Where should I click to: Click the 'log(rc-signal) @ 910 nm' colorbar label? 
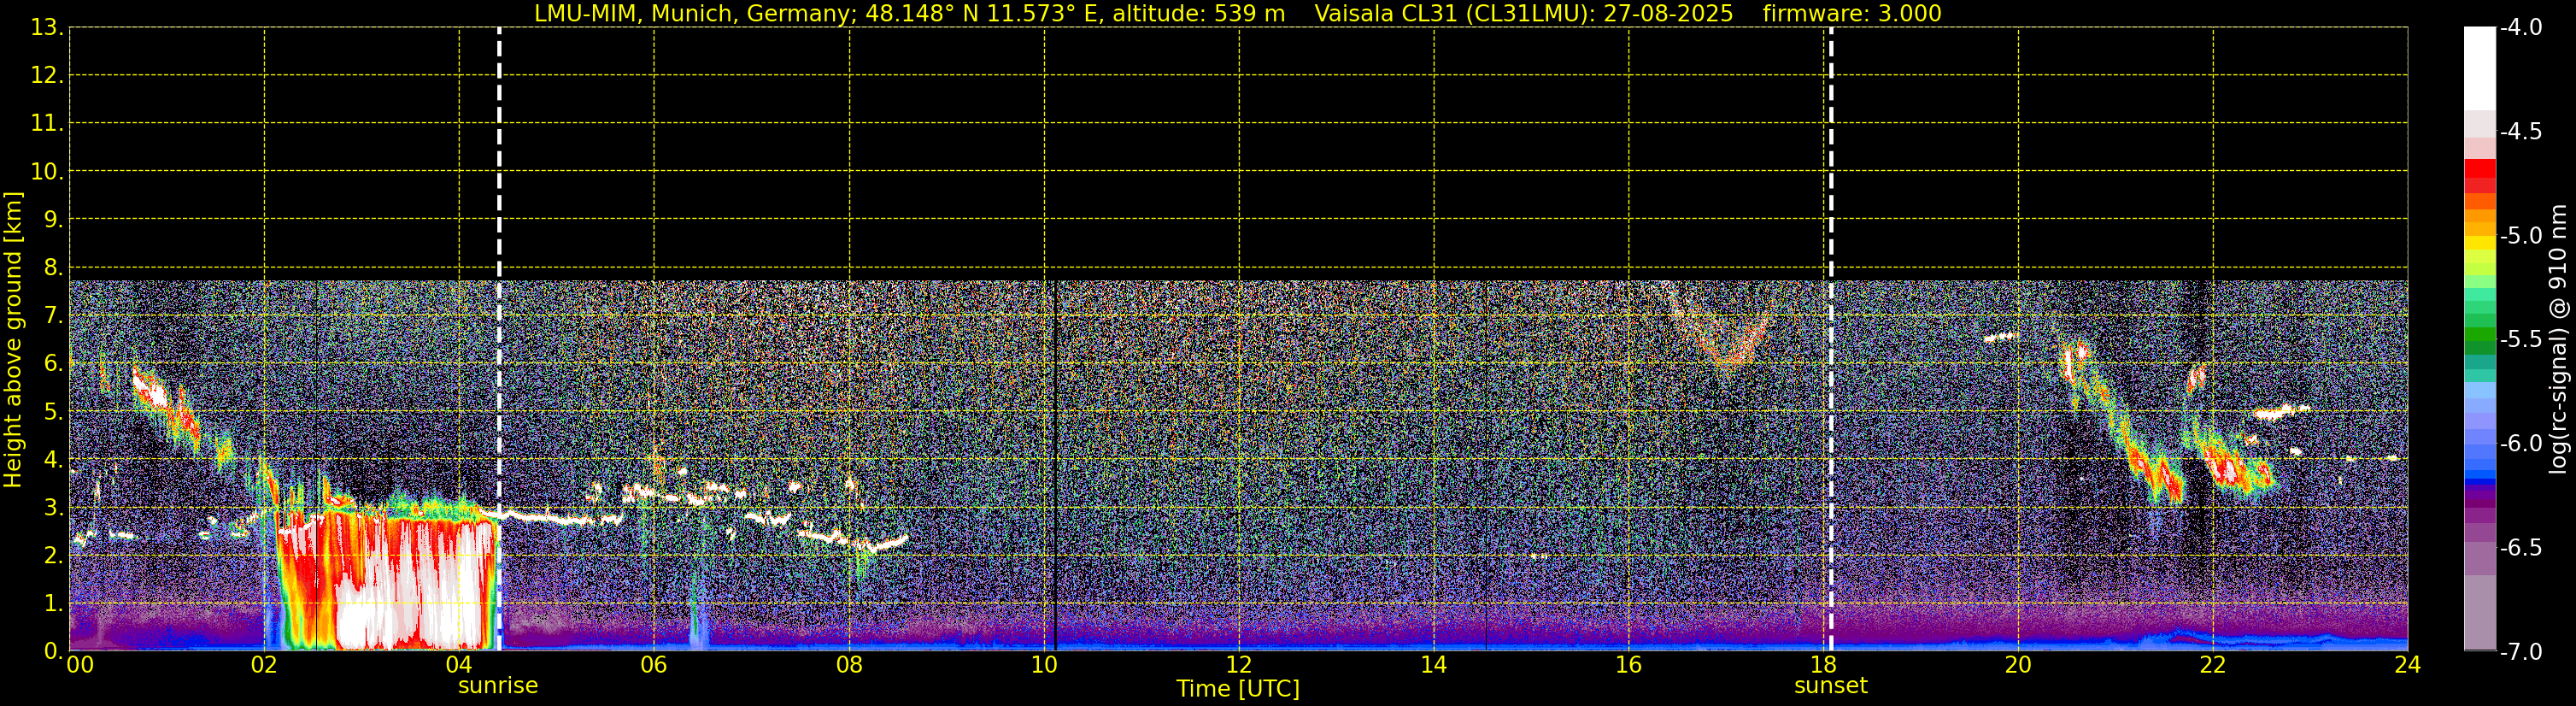click(x=2557, y=340)
